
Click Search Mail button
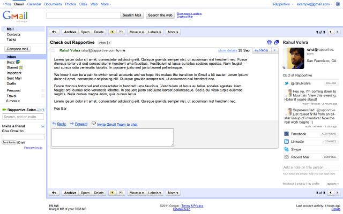click(132, 16)
